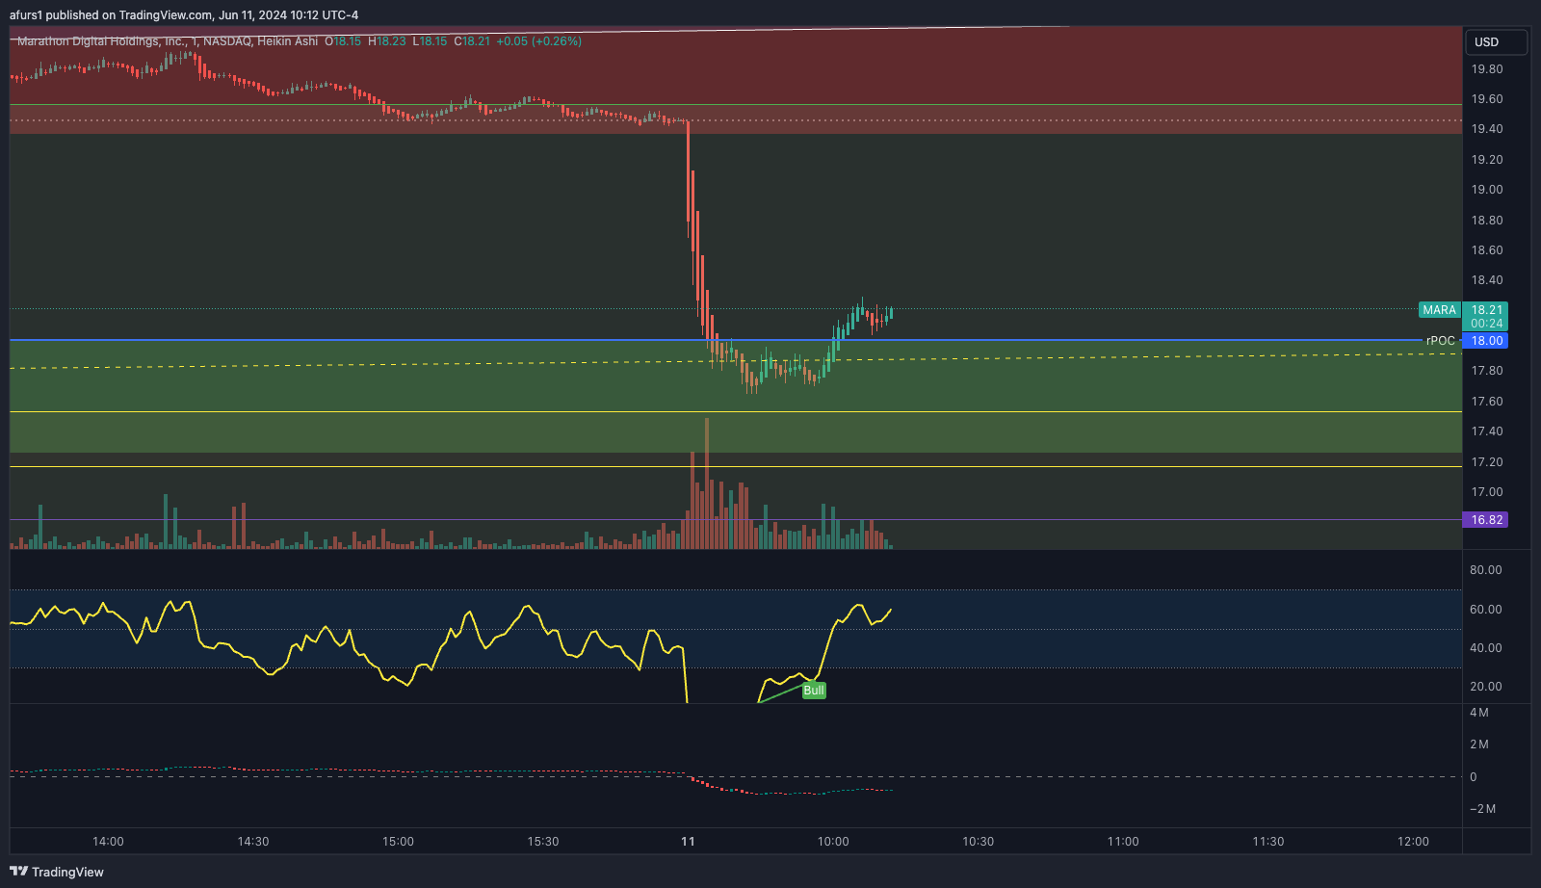Click the 14:00 time axis label

[108, 842]
